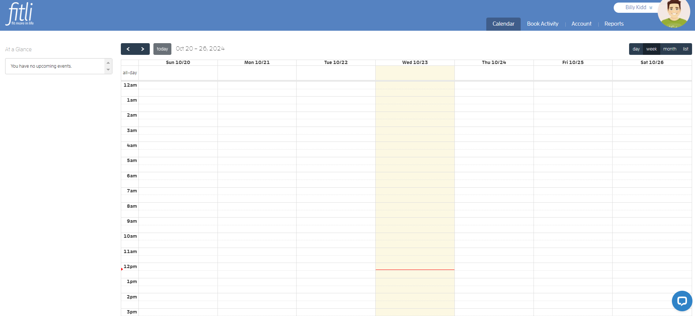This screenshot has height=316, width=695.
Task: Switch to month view
Action: coord(670,49)
